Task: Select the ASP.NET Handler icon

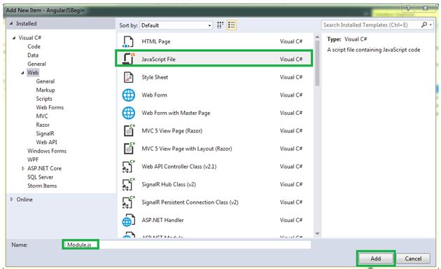Action: (x=128, y=221)
